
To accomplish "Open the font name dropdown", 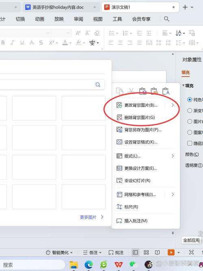I will click(x=48, y=33).
